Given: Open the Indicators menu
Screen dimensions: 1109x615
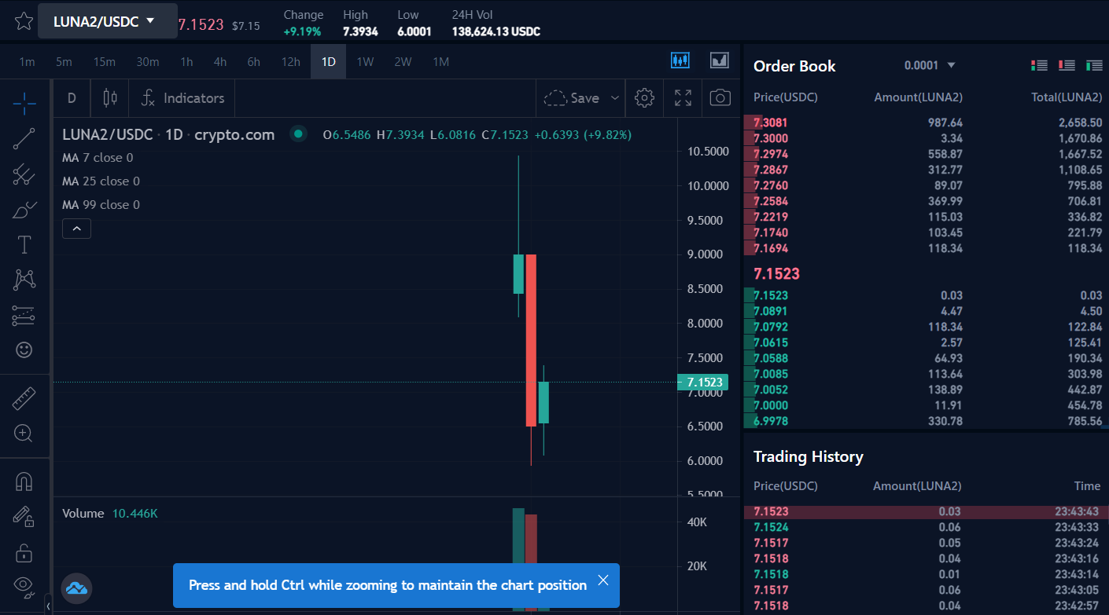Looking at the screenshot, I should click(x=182, y=98).
